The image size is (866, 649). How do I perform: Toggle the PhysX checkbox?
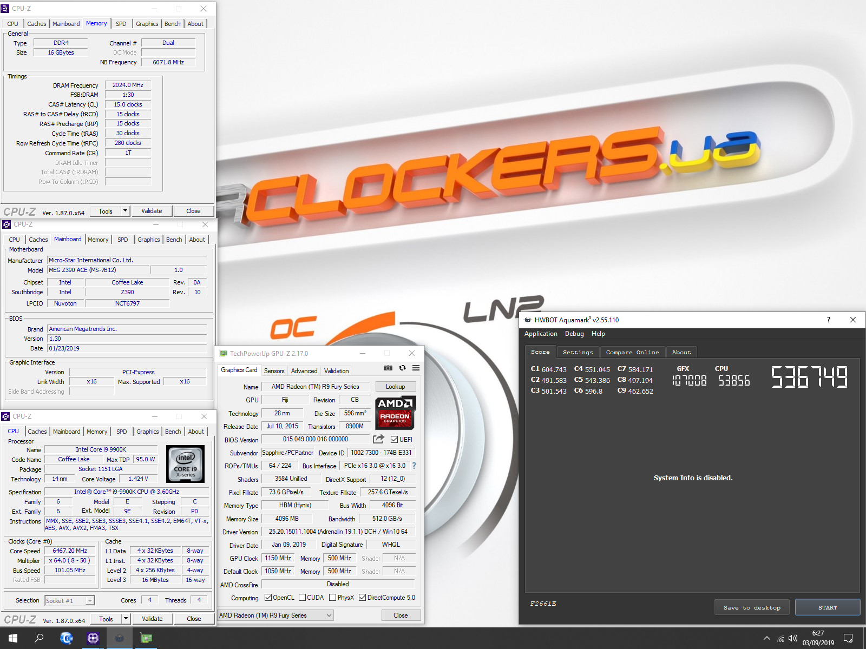click(333, 598)
